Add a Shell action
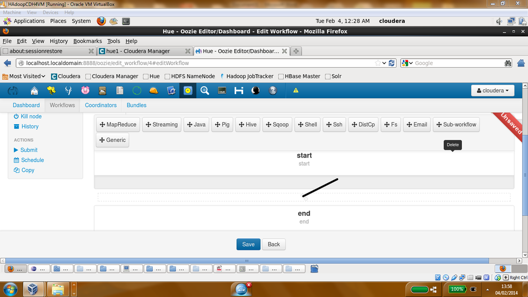 pos(308,125)
